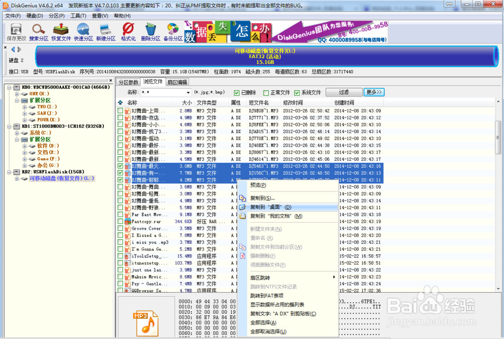The width and height of the screenshot is (504, 339).
Task: Check the box for DJ舞曲-上帝 file
Action: pyautogui.click(x=120, y=110)
